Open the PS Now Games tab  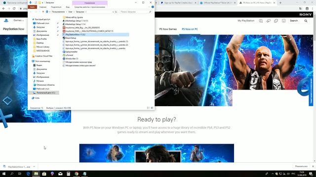click(x=168, y=29)
